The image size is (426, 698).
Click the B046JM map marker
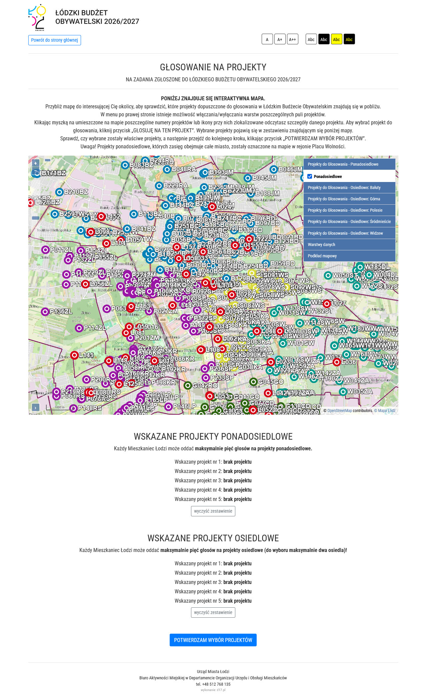(274, 169)
